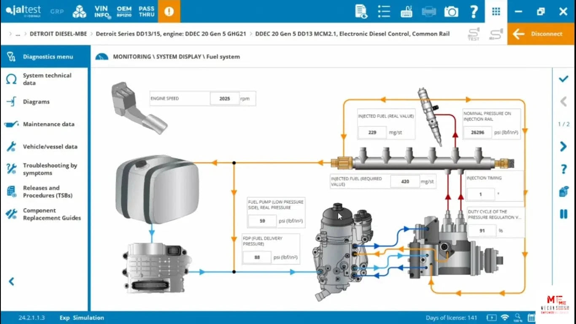
Task: Click the Wi-Fi status icon
Action: [505, 317]
